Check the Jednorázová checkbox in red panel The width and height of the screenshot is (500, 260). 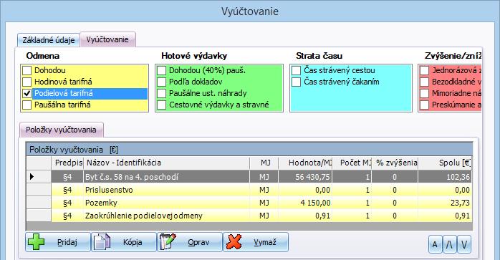point(424,70)
